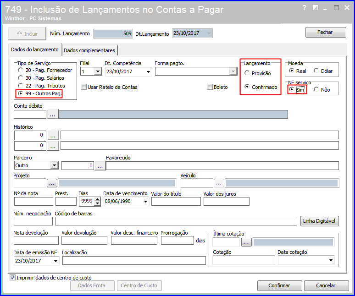
Task: Select 99 - Outros Pag. radio
Action: (x=21, y=93)
